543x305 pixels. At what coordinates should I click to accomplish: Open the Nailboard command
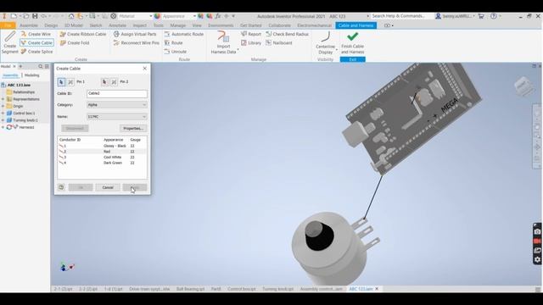pos(279,43)
